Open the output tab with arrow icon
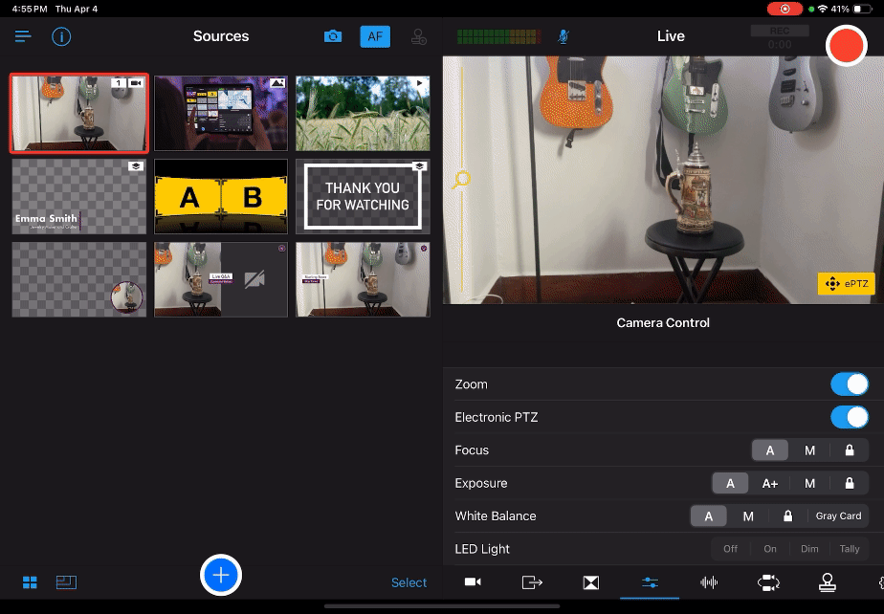884x614 pixels. tap(532, 582)
